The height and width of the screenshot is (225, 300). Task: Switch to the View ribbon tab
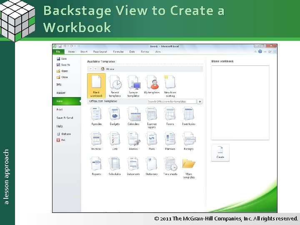point(158,52)
